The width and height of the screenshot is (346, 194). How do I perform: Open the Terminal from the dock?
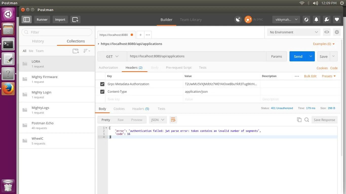[8, 44]
